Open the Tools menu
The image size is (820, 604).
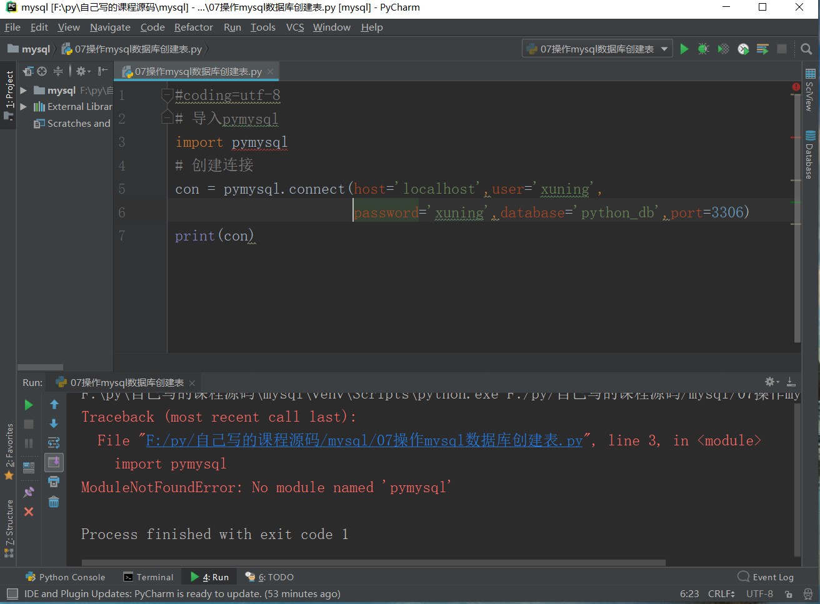263,27
